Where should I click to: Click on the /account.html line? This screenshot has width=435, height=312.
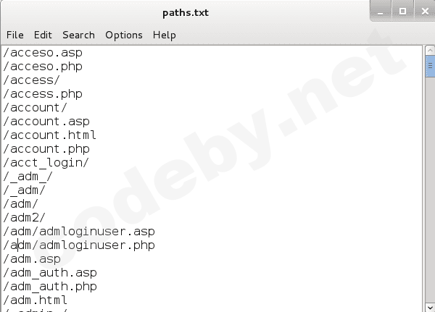(x=50, y=135)
